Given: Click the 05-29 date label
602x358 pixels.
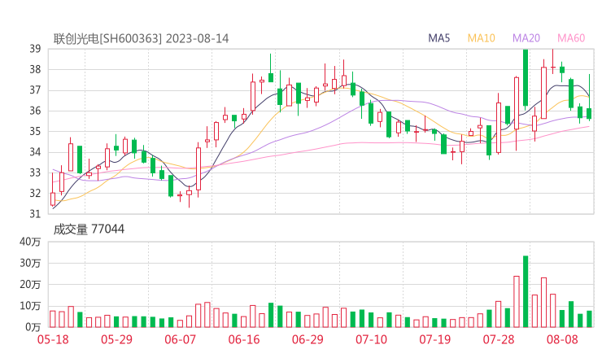Looking at the screenshot, I should (116, 339).
